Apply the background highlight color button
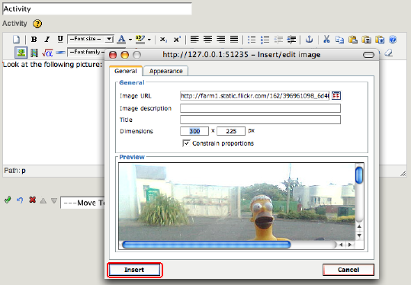The image size is (411, 285). pos(140,40)
